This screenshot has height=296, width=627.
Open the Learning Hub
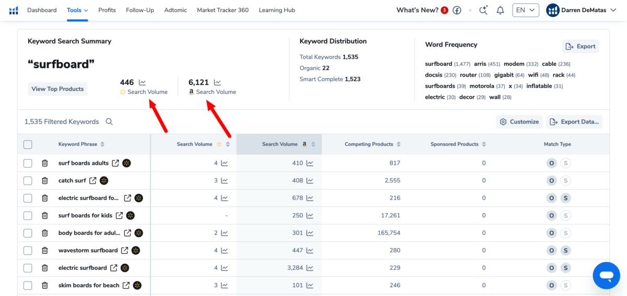coord(277,10)
